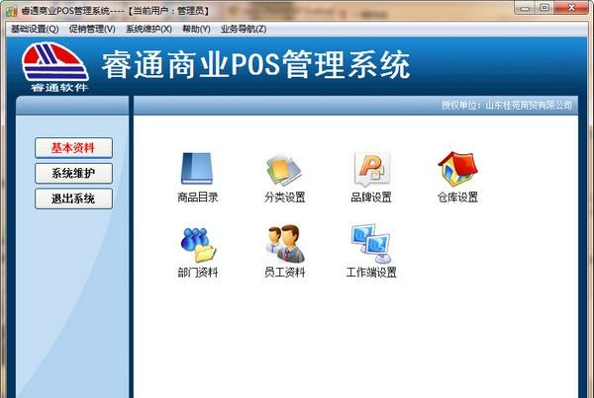Image resolution: width=594 pixels, height=398 pixels.
Task: Open the 品牌设置 brand settings icon
Action: click(x=371, y=169)
